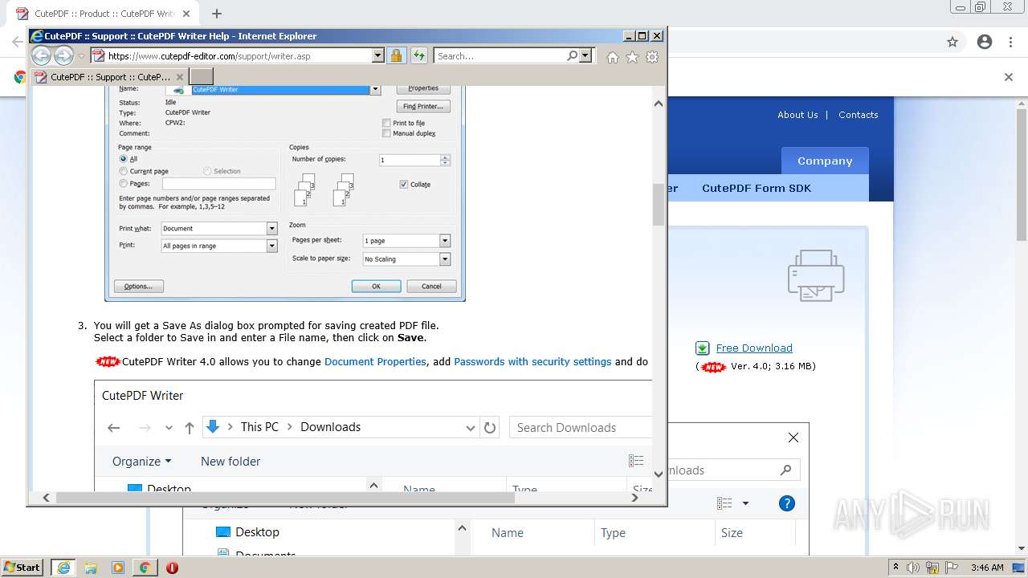Switch to Chrome via its taskbar icon

pos(145,568)
